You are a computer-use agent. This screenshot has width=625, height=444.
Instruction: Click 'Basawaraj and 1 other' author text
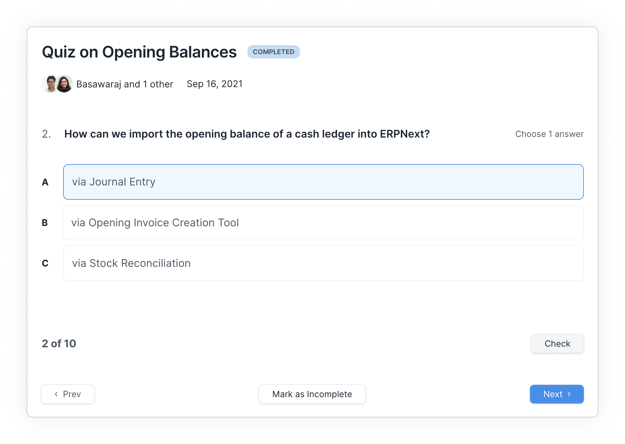point(125,84)
